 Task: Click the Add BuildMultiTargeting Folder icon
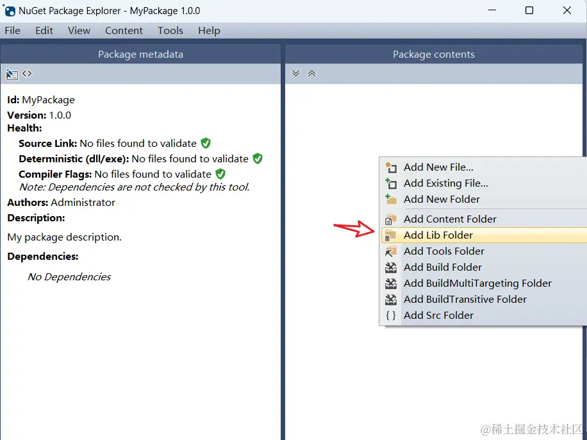pos(391,283)
